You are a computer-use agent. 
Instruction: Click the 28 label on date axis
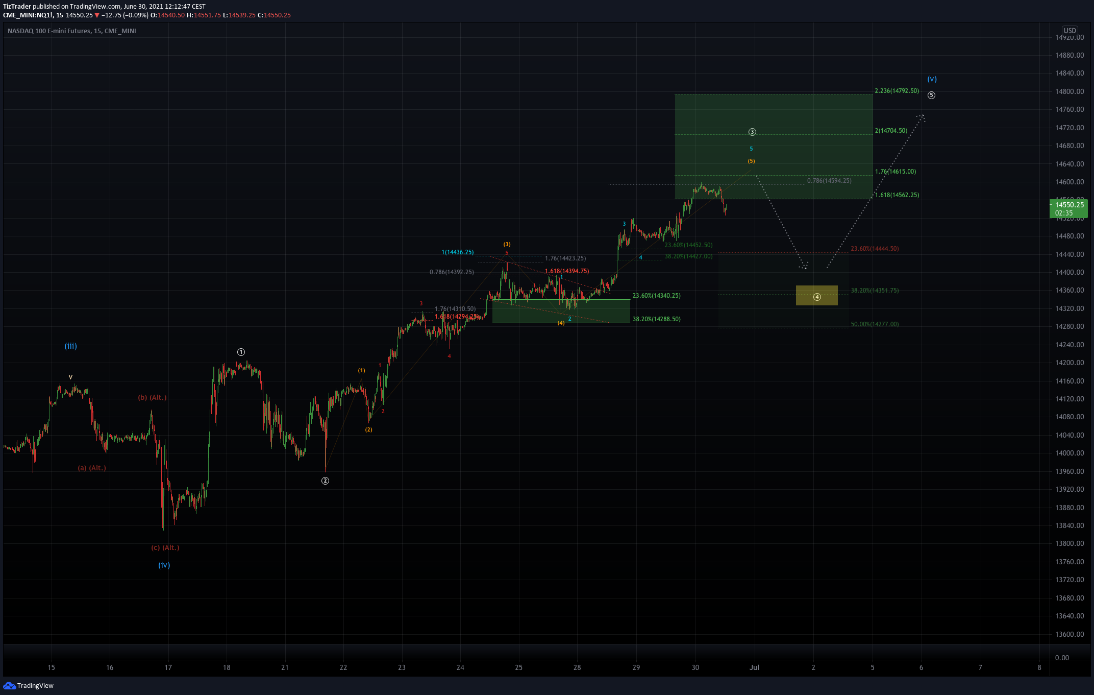pyautogui.click(x=577, y=667)
